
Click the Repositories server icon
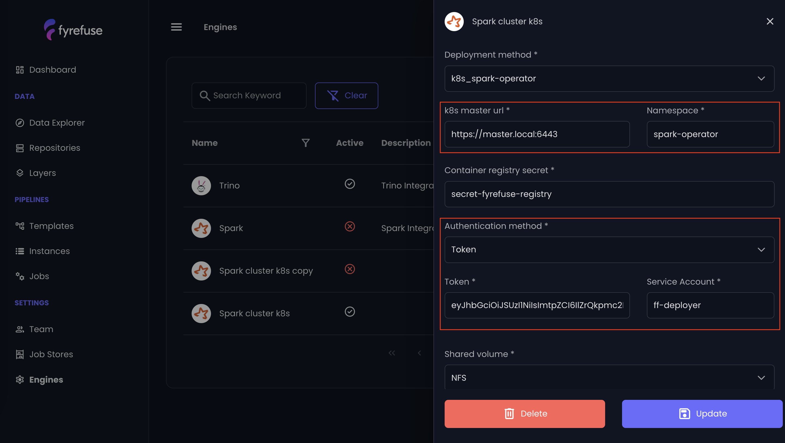coord(20,148)
